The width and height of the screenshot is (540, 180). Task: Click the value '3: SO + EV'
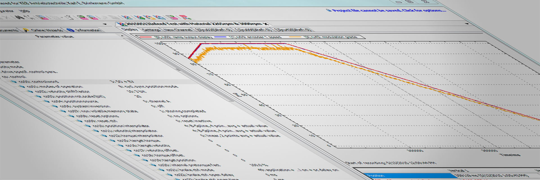click(122, 82)
